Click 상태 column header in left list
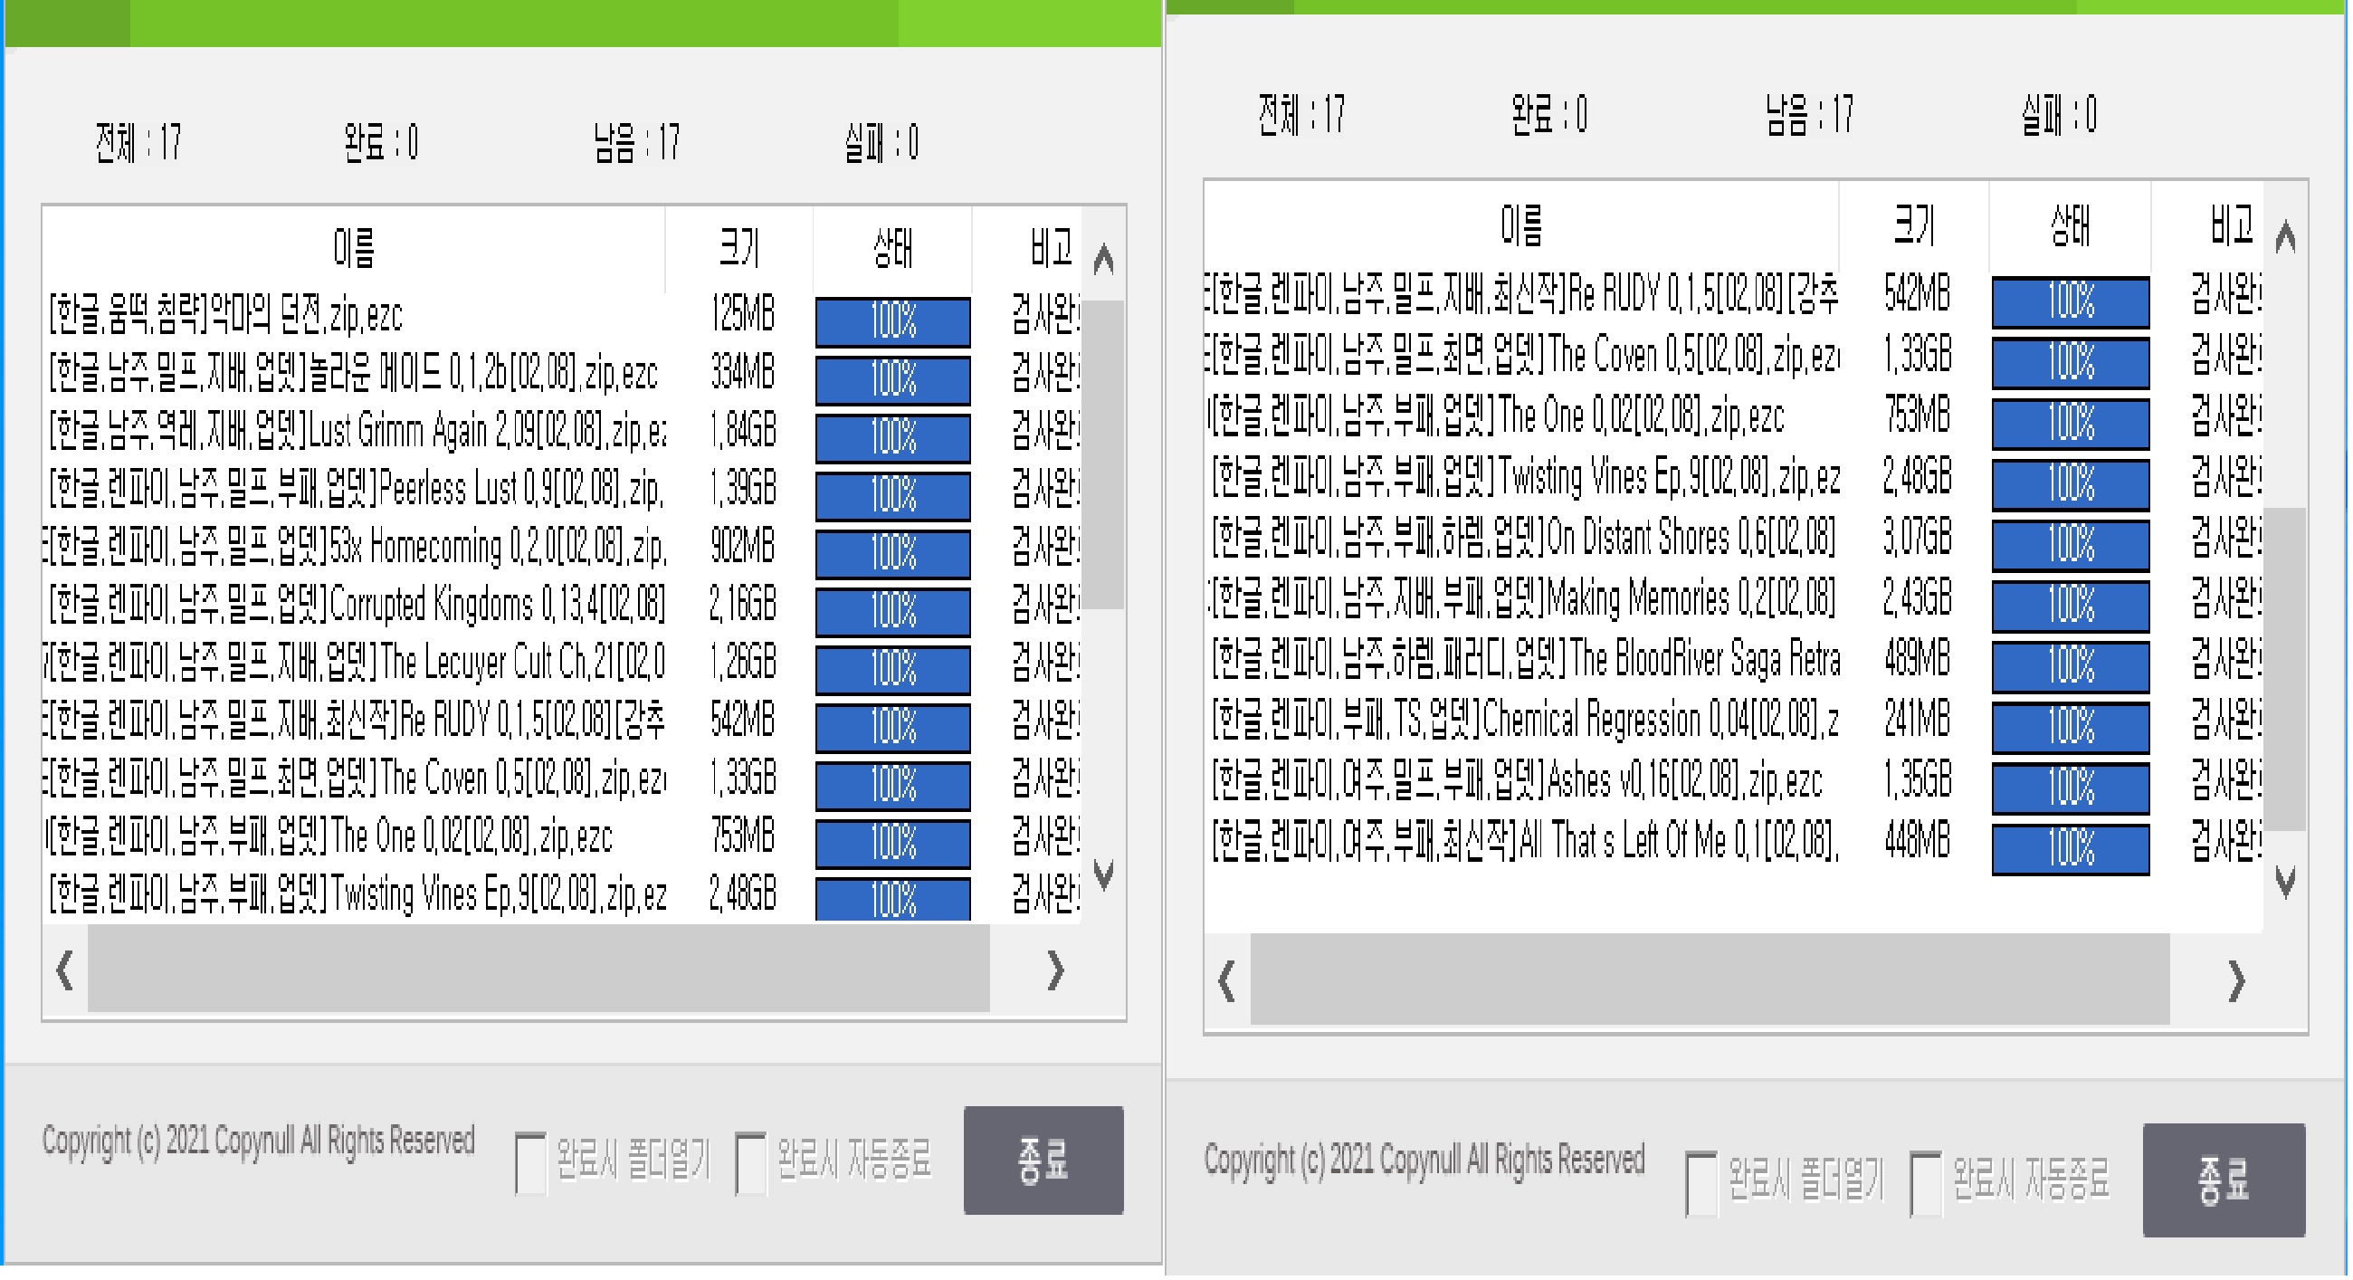 coord(892,249)
